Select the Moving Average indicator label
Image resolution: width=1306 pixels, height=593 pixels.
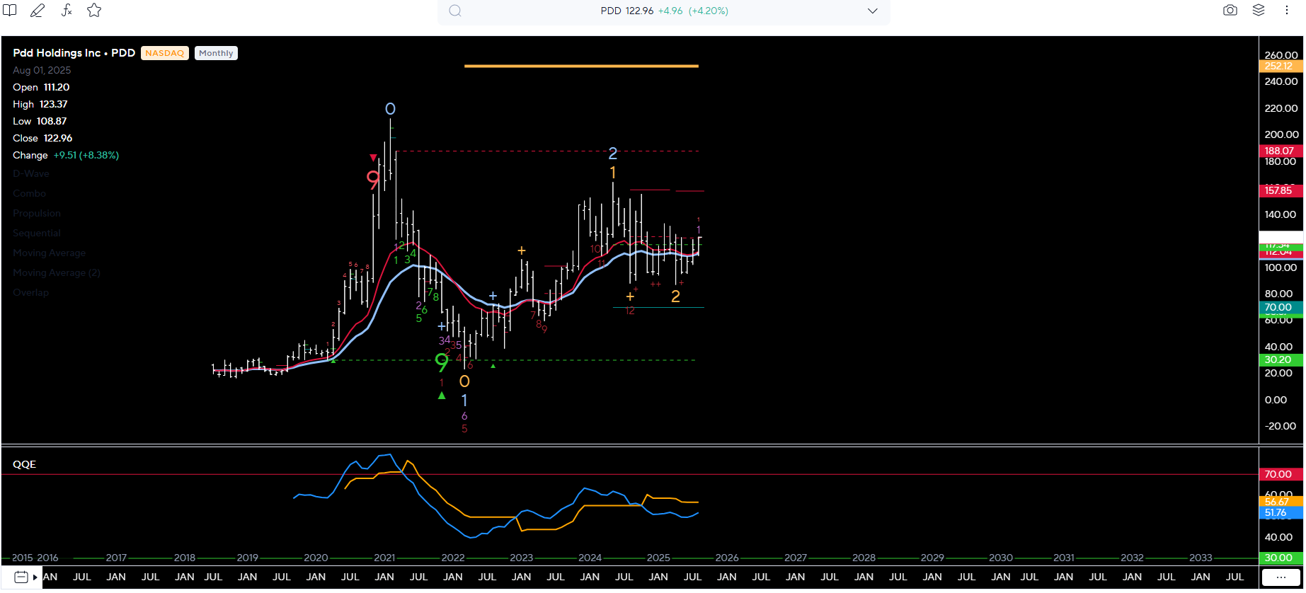coord(49,253)
